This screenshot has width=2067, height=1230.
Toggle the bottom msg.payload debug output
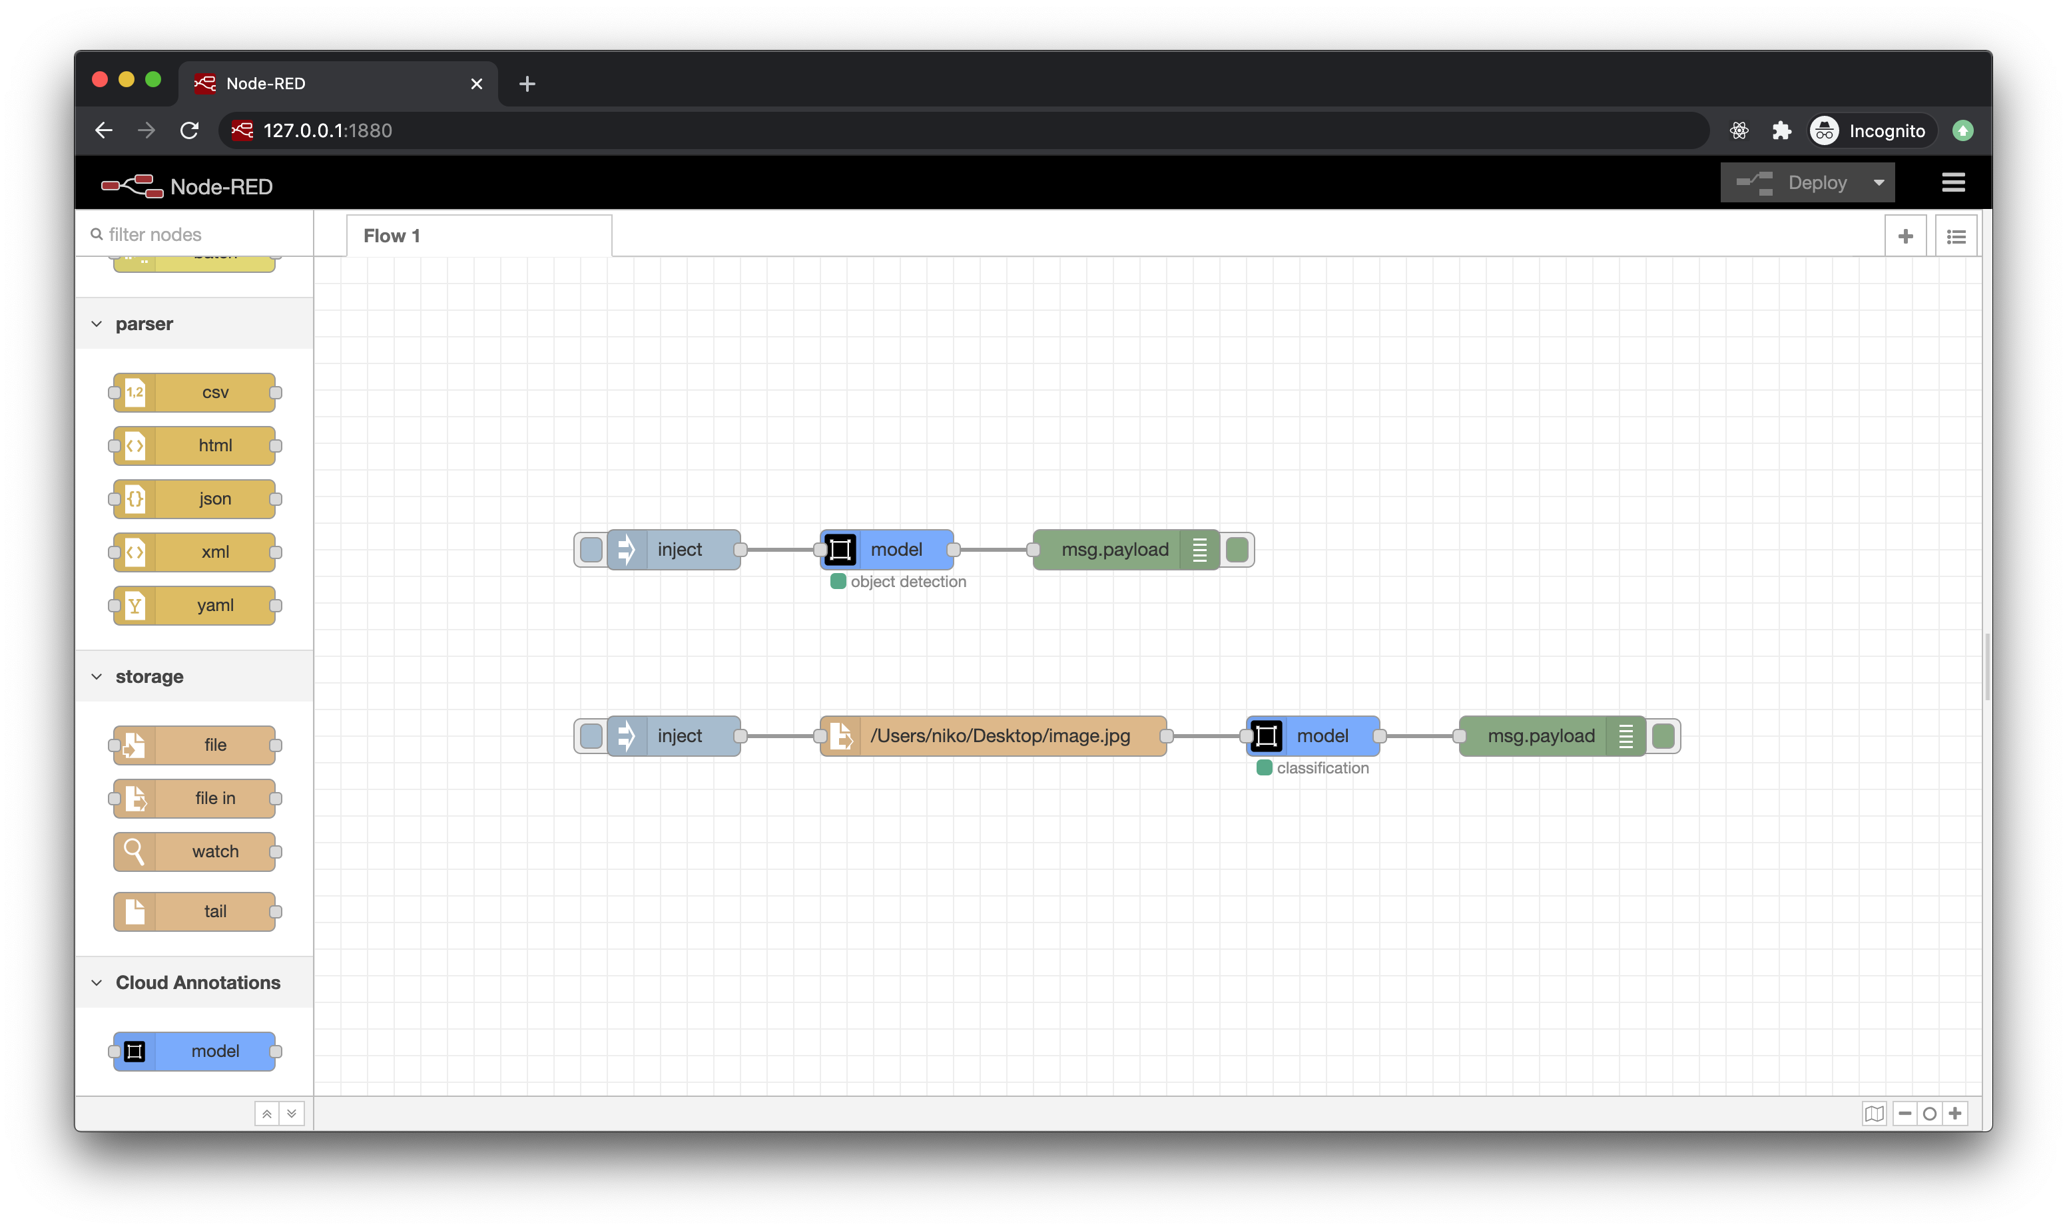tap(1662, 736)
